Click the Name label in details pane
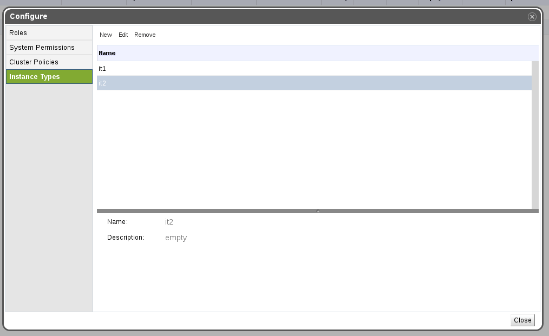This screenshot has height=336, width=549. coord(117,222)
